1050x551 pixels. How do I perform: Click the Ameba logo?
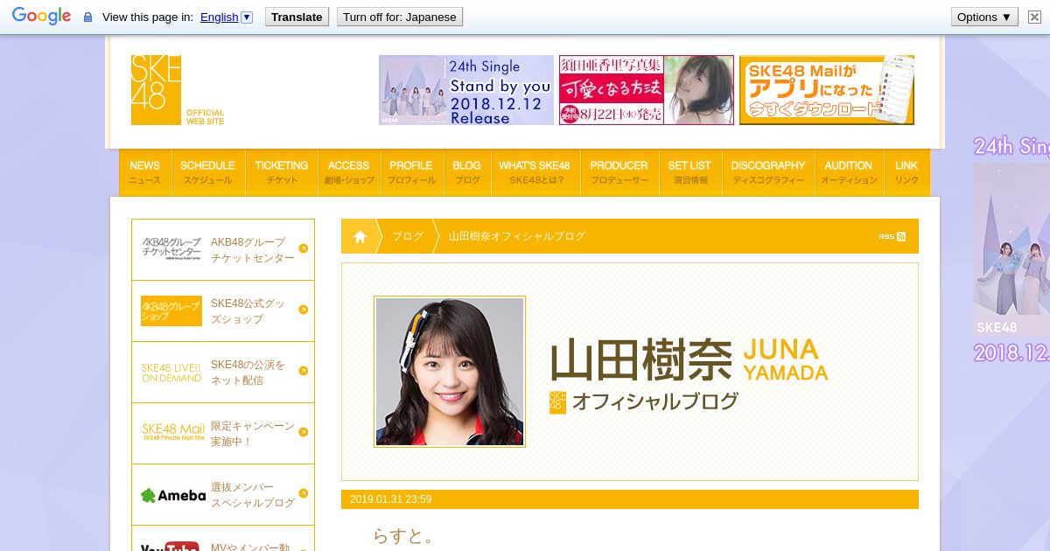(173, 495)
